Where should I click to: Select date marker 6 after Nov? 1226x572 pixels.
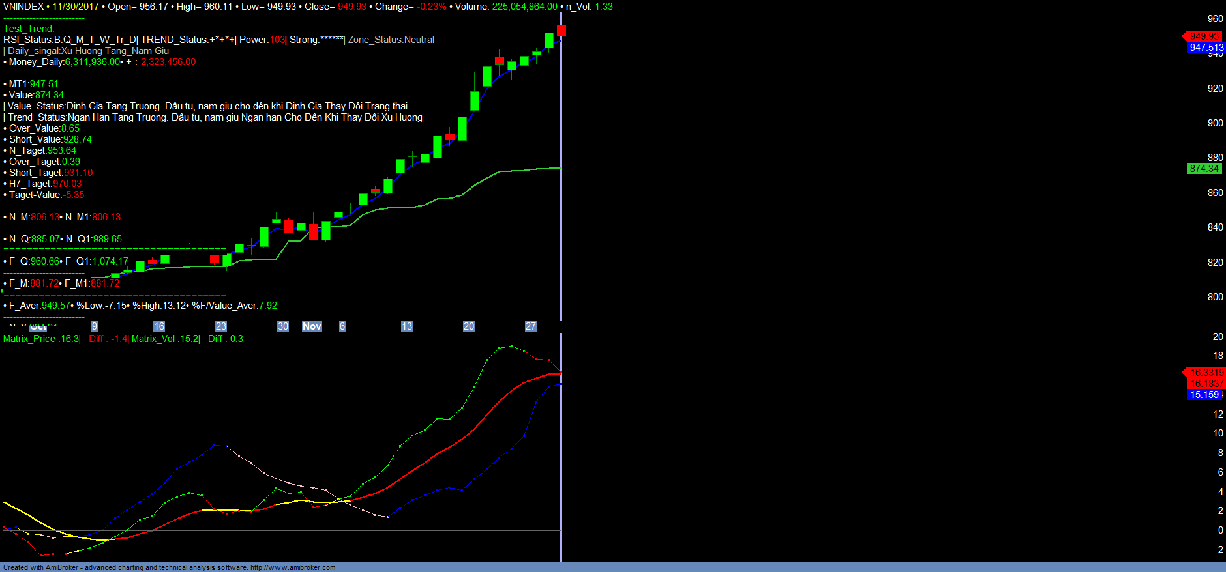[342, 326]
